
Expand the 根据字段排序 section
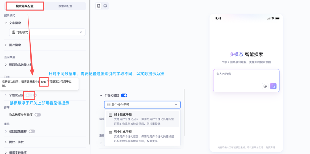coord(6,153)
